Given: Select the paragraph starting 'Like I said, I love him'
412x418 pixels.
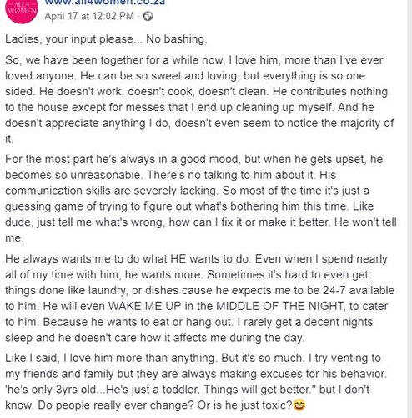Looking at the screenshot, I should pyautogui.click(x=196, y=381).
